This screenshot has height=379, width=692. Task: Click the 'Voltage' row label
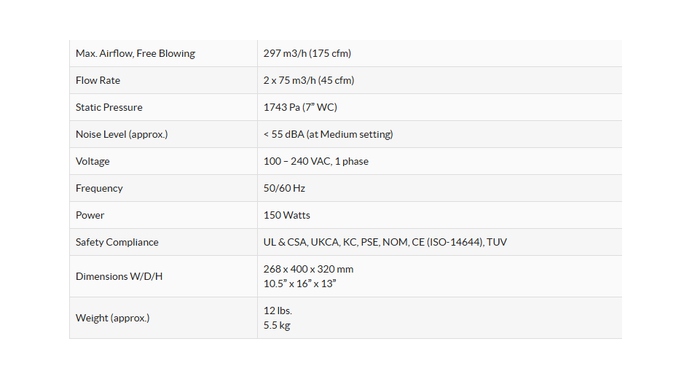pos(93,161)
